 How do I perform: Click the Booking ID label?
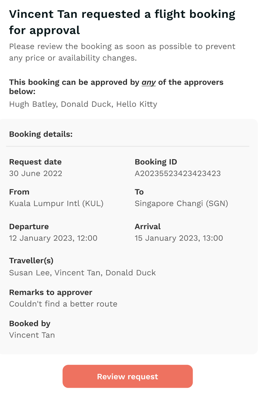click(x=156, y=162)
